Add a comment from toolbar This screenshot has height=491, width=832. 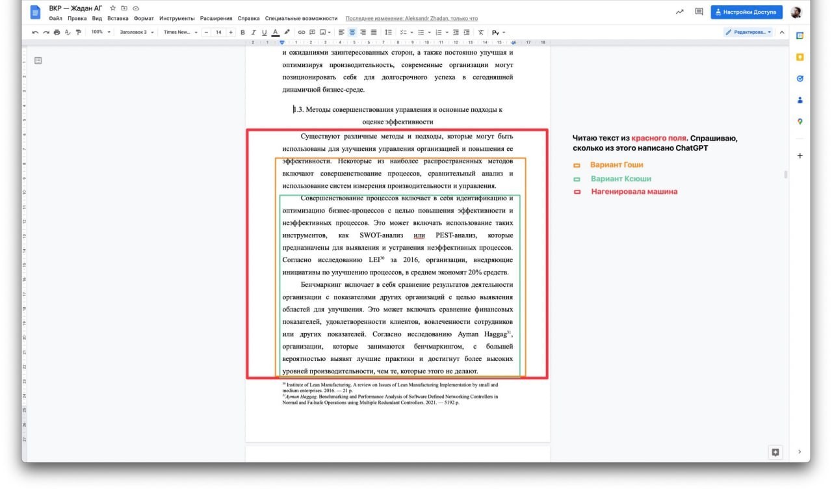click(x=313, y=33)
